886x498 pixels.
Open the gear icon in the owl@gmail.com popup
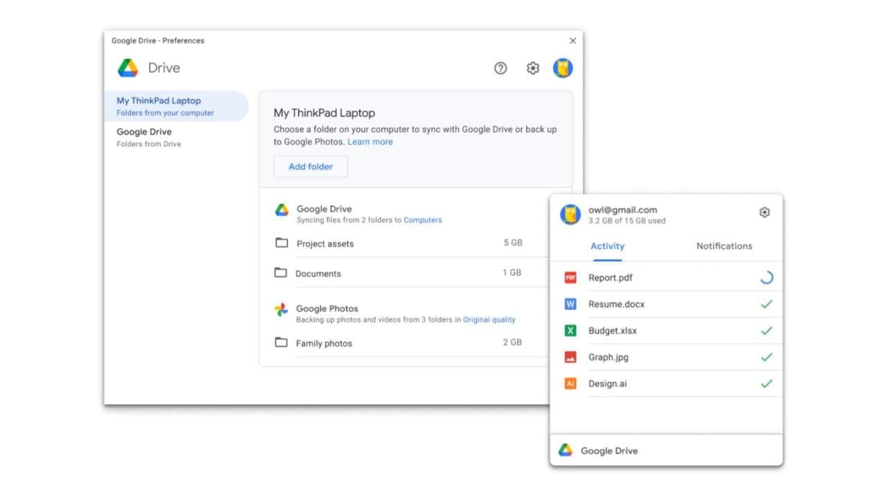tap(764, 212)
